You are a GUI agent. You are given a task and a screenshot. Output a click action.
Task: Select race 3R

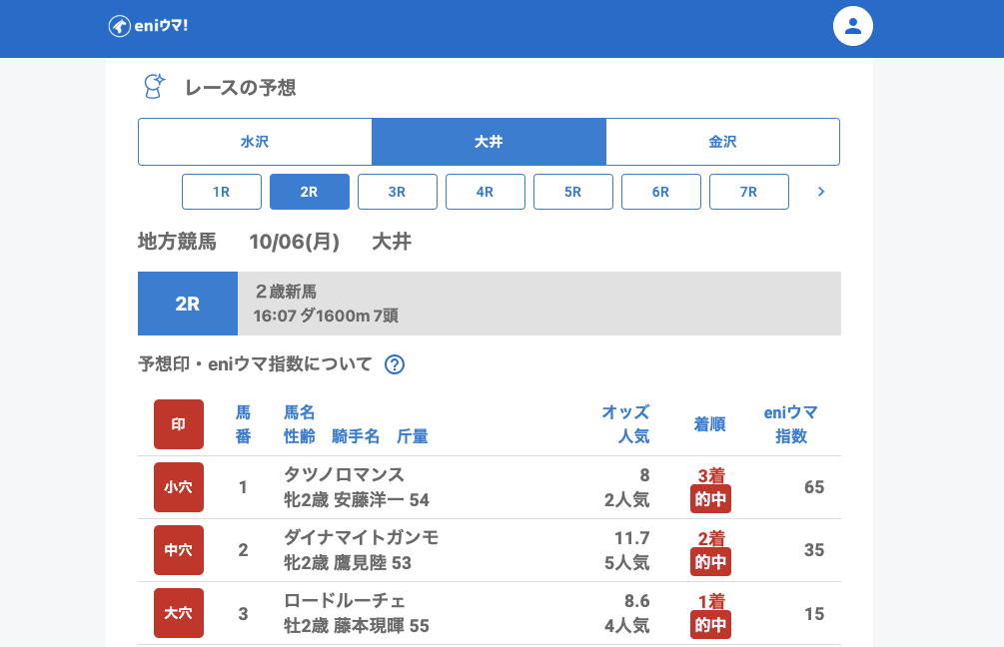pyautogui.click(x=398, y=192)
